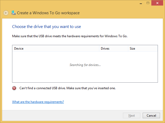Screen dimensions: 165x123
Task: Maximize the wizard window
Action: point(148,3)
